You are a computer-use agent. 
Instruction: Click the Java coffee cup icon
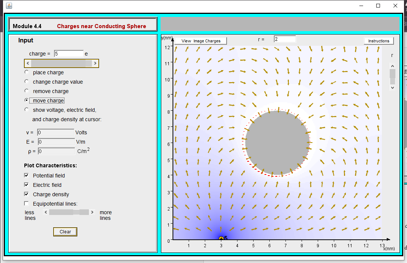point(9,5)
